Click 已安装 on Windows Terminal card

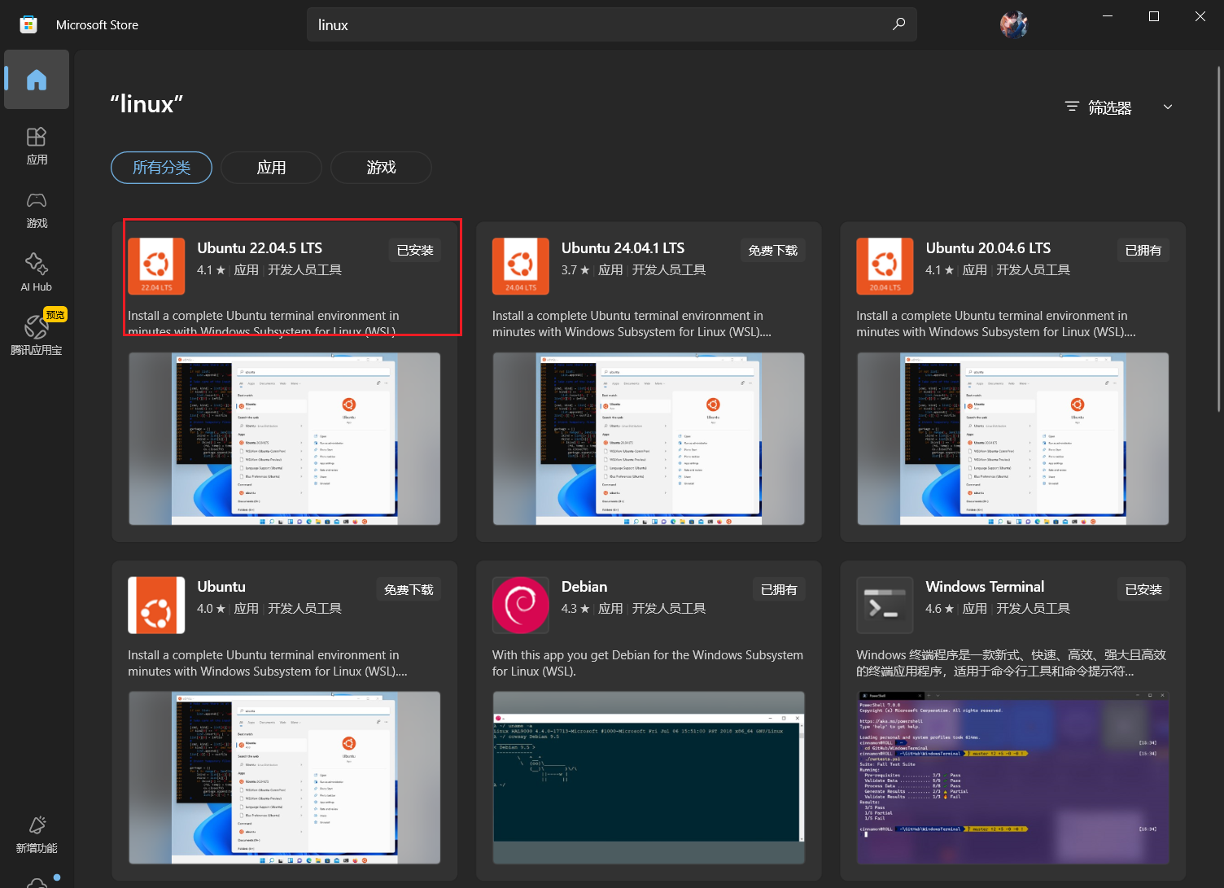pos(1143,589)
